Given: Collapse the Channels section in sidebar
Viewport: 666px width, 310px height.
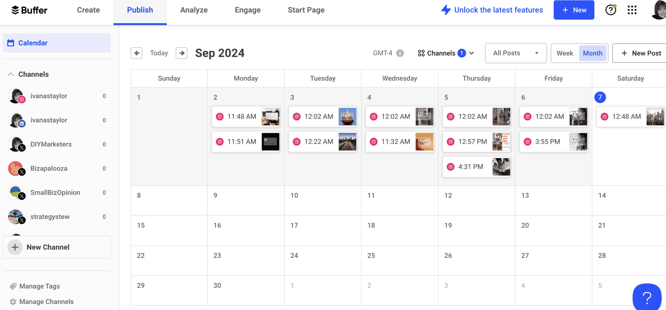Looking at the screenshot, I should pos(10,74).
